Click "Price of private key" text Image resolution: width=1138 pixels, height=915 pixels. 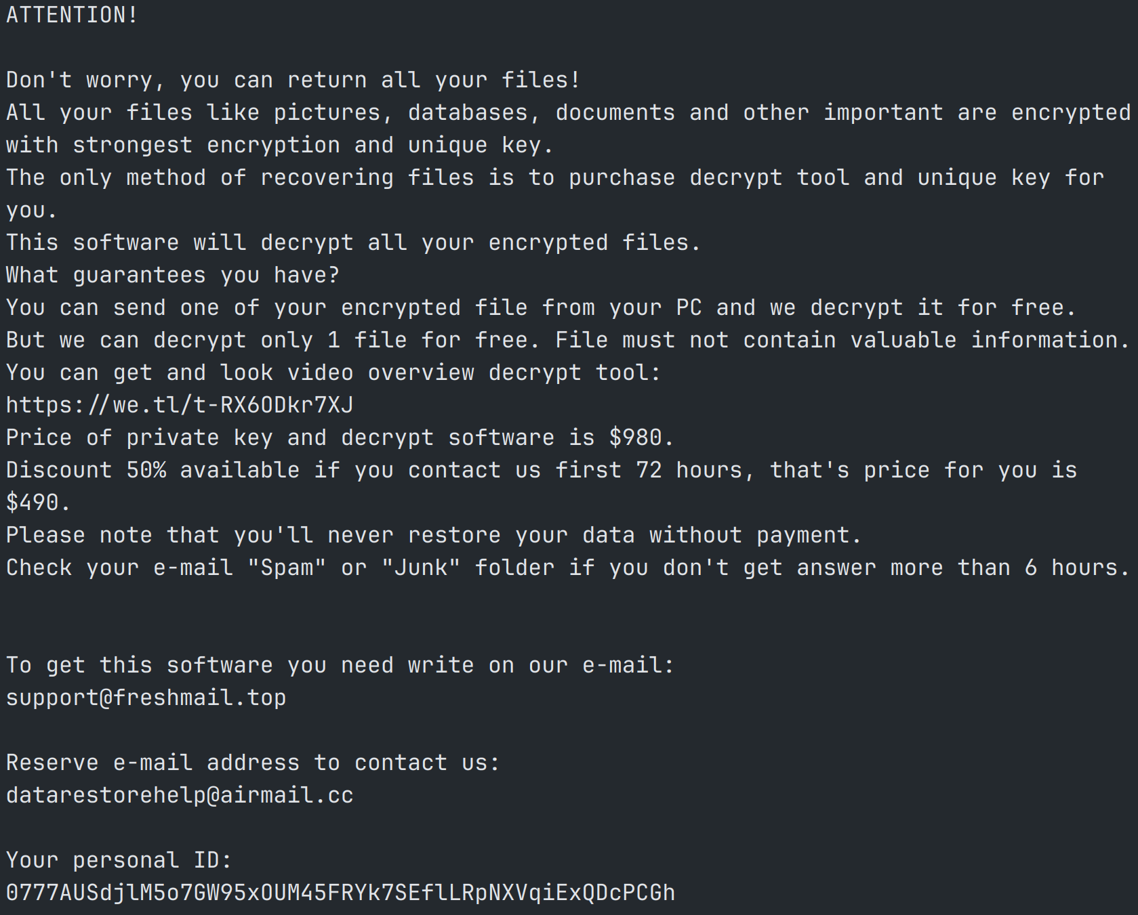point(139,438)
